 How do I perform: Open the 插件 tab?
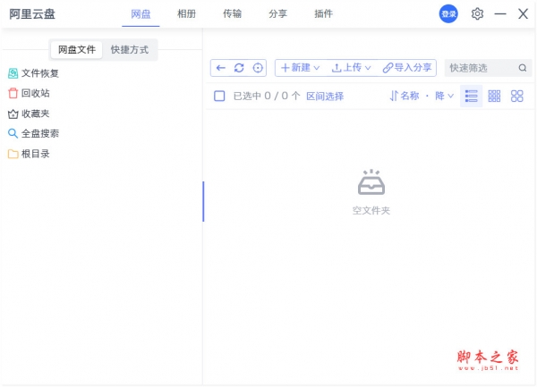(x=324, y=14)
